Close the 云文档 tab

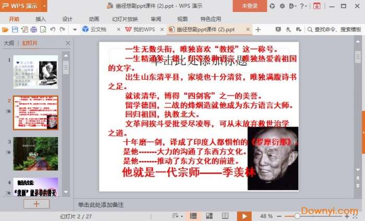(x=118, y=29)
